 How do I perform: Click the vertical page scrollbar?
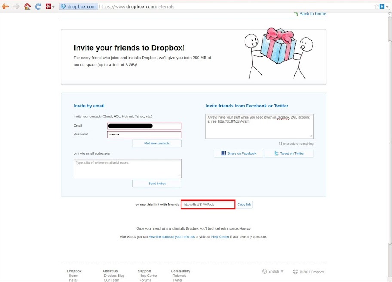pos(389,142)
